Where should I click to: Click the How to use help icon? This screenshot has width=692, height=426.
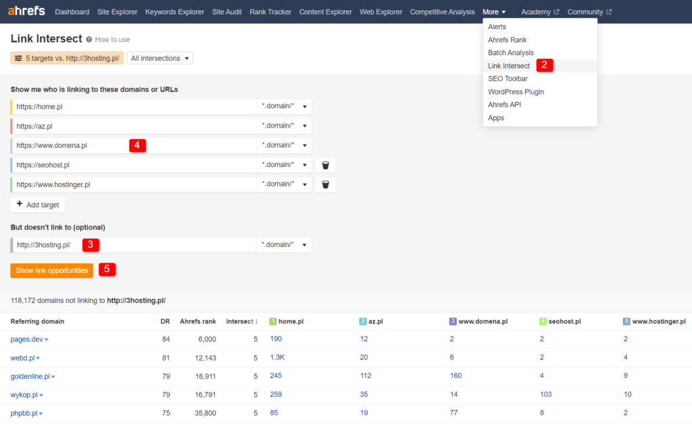[x=89, y=40]
